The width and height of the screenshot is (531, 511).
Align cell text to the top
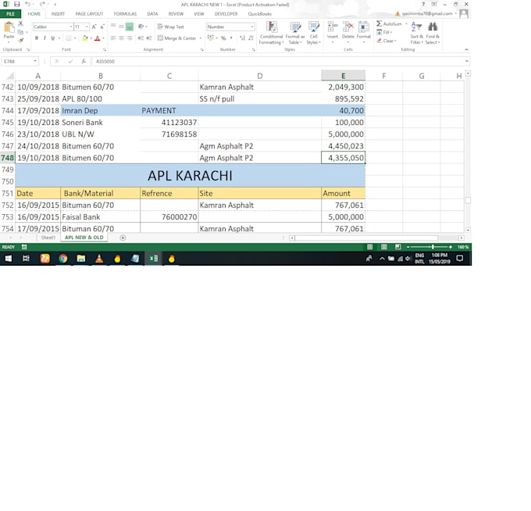tap(113, 27)
